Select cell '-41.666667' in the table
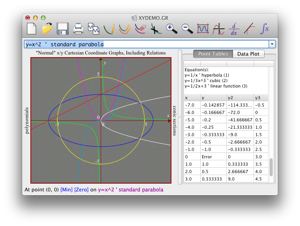Viewport: 300px width, 226px height. (240, 120)
